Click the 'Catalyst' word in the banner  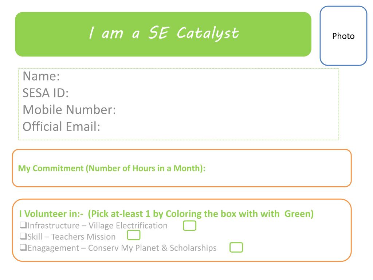tap(208, 33)
